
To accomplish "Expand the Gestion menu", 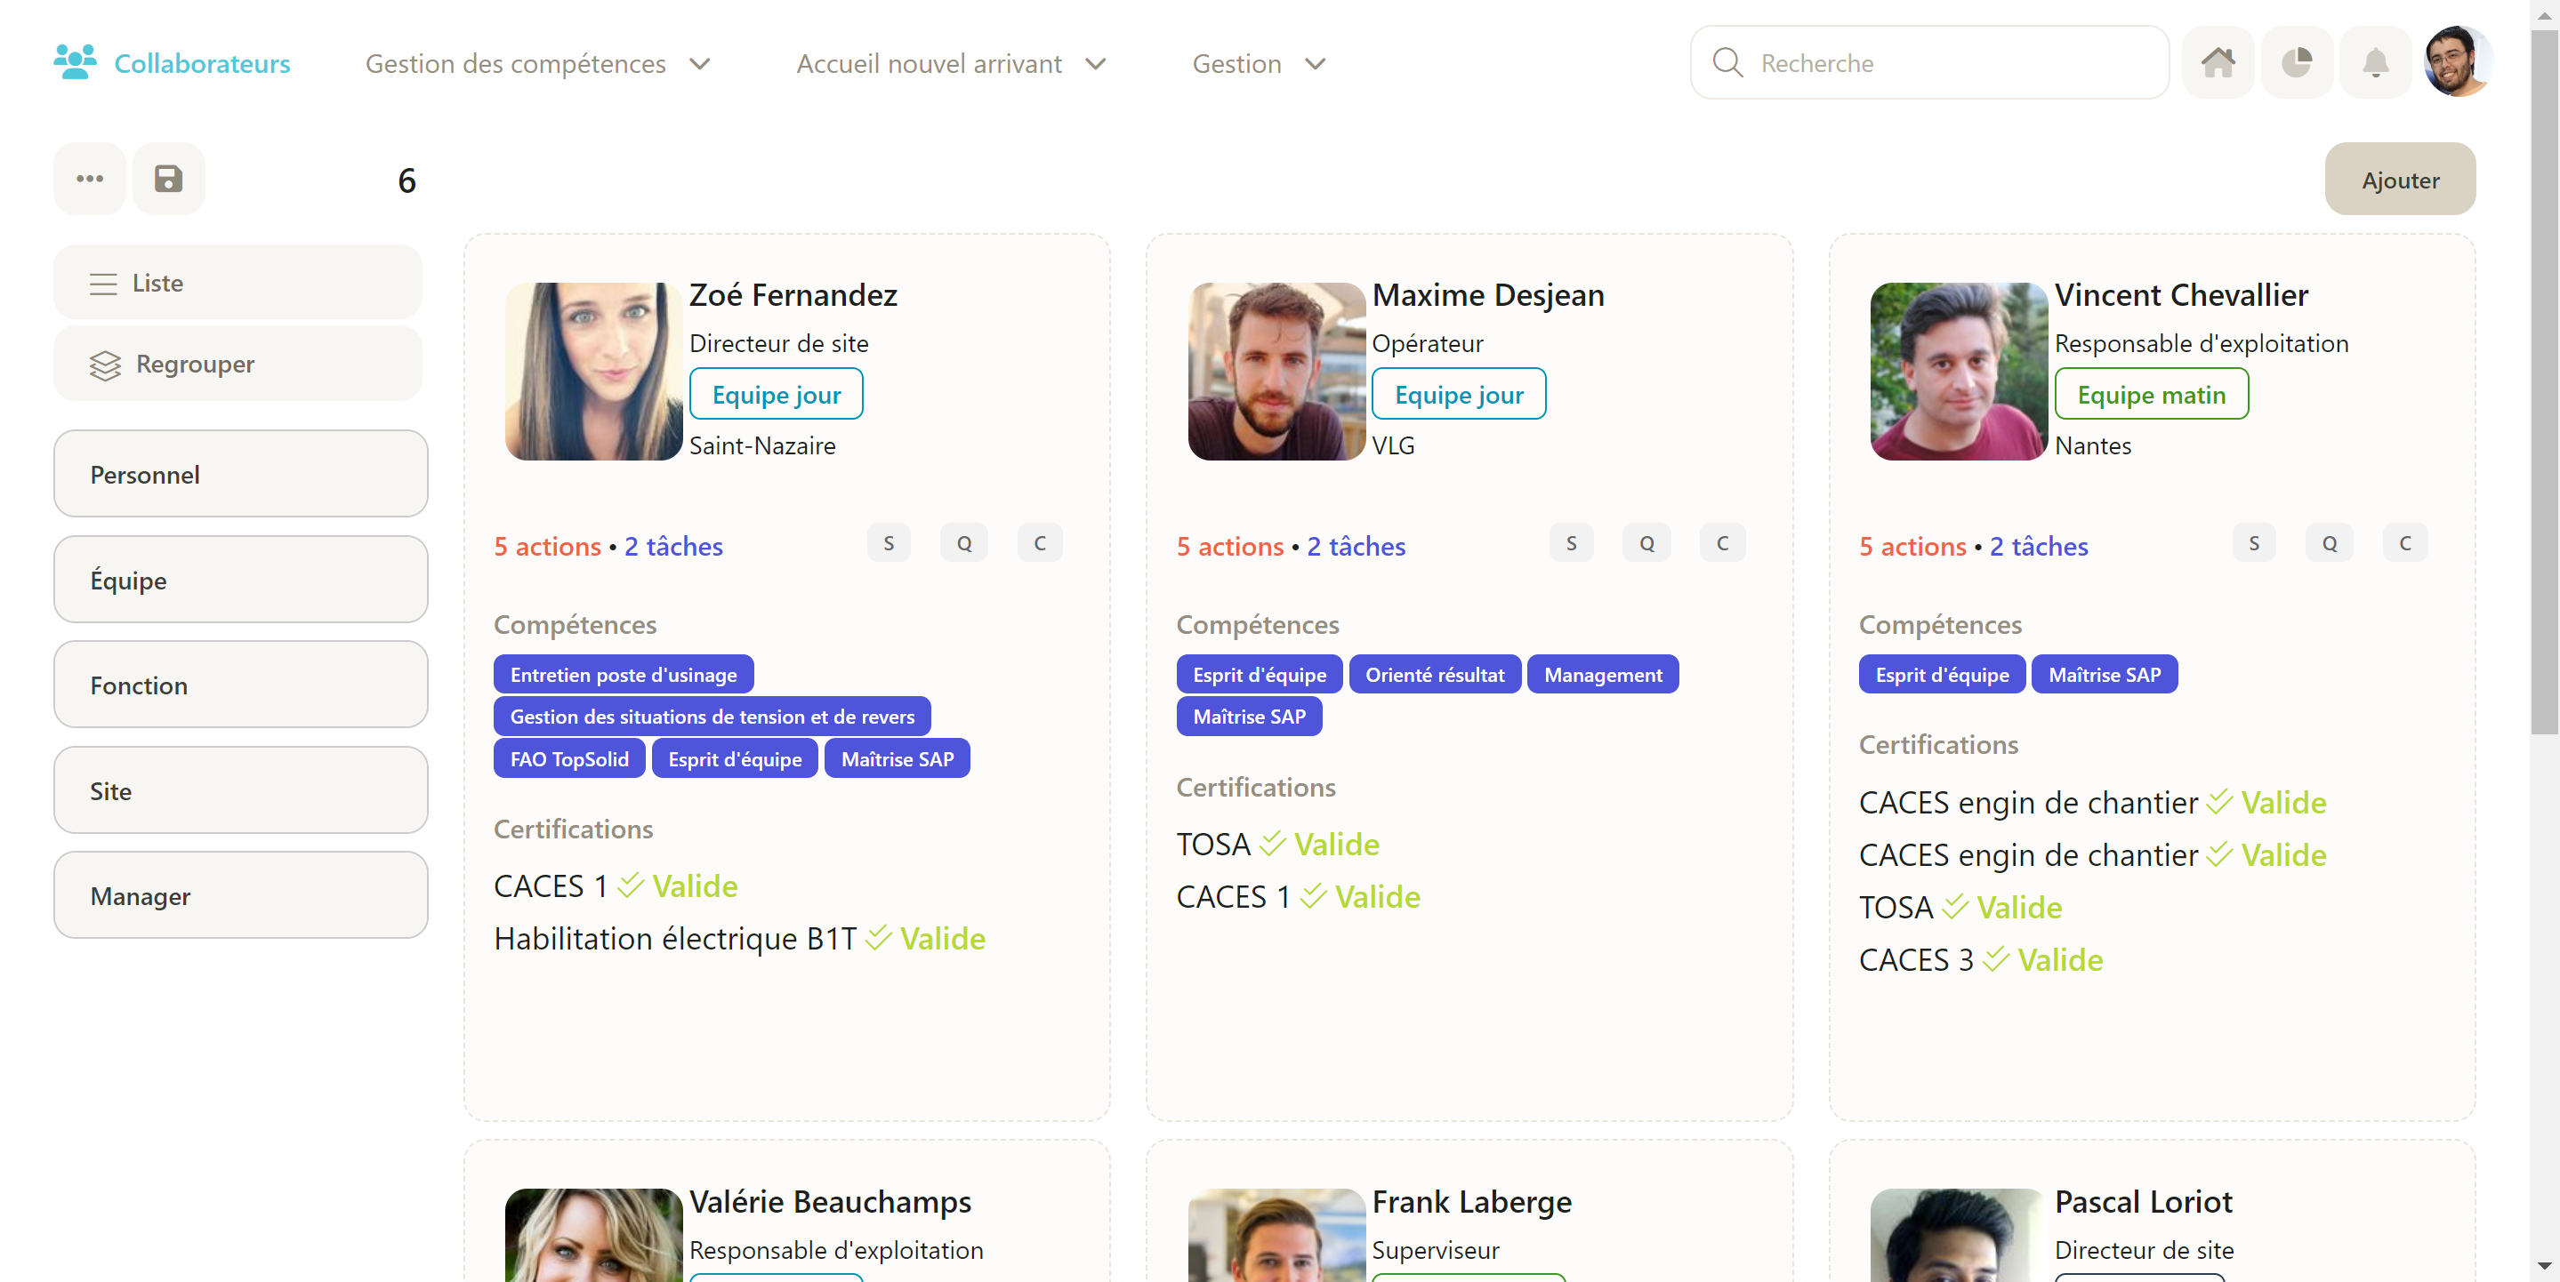I will [1258, 63].
